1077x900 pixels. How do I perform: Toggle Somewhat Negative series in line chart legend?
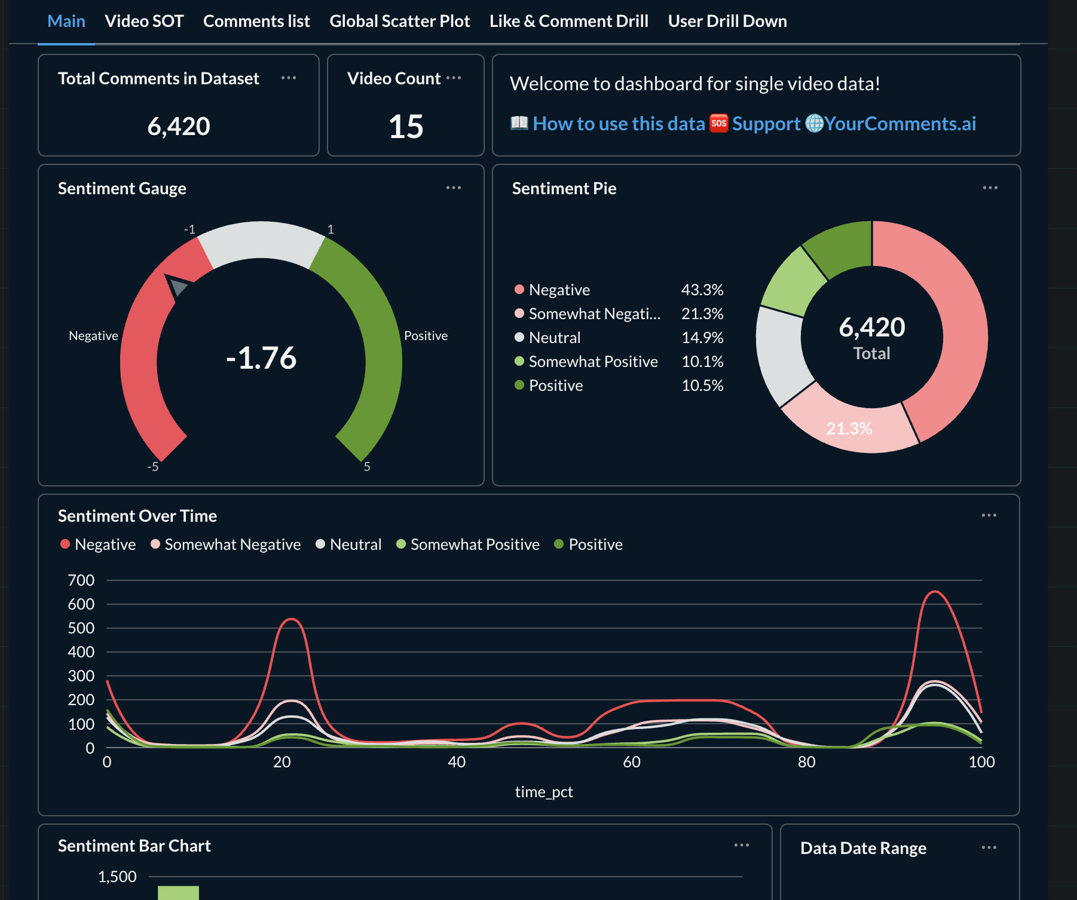coord(226,544)
